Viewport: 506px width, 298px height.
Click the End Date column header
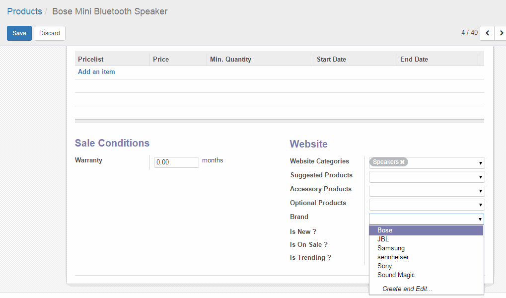[437, 60]
